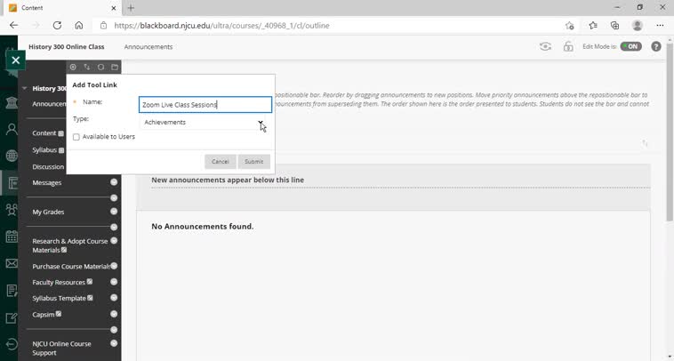
Task: Open options chevron for NJCU Online Course Support
Action: tap(114, 343)
